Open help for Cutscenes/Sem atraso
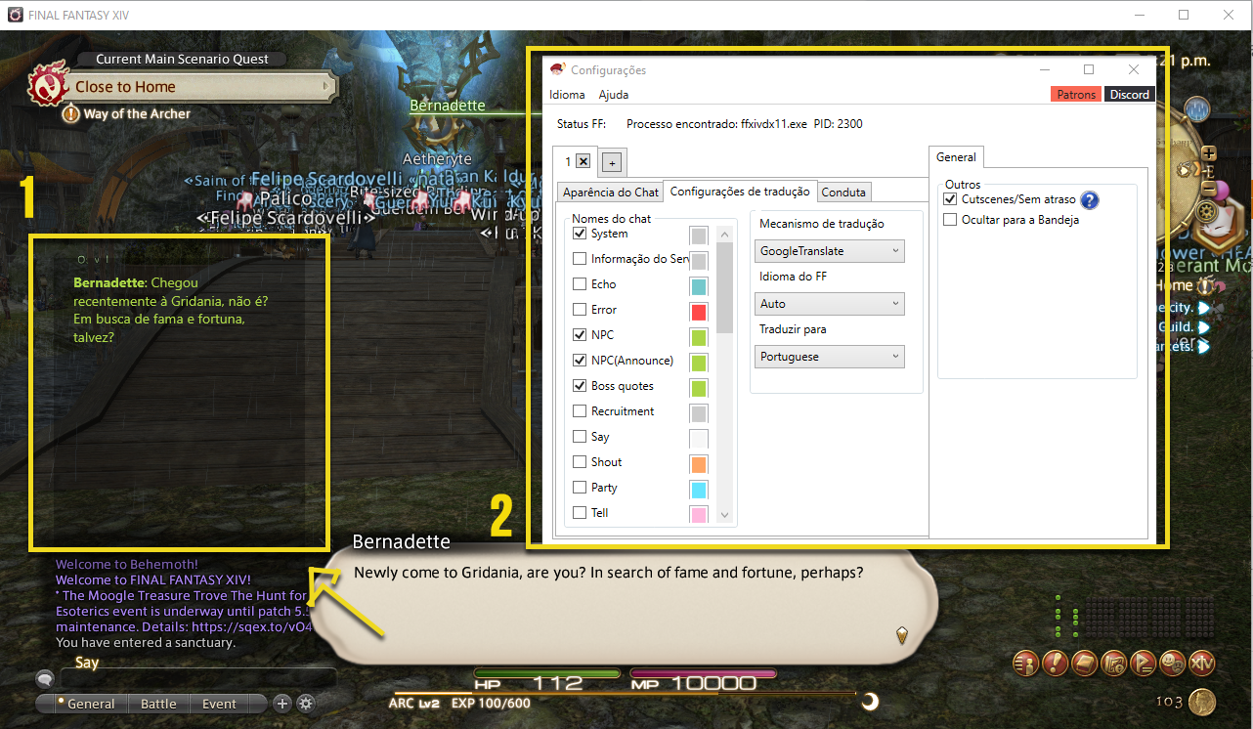Viewport: 1253px width, 729px height. point(1090,200)
